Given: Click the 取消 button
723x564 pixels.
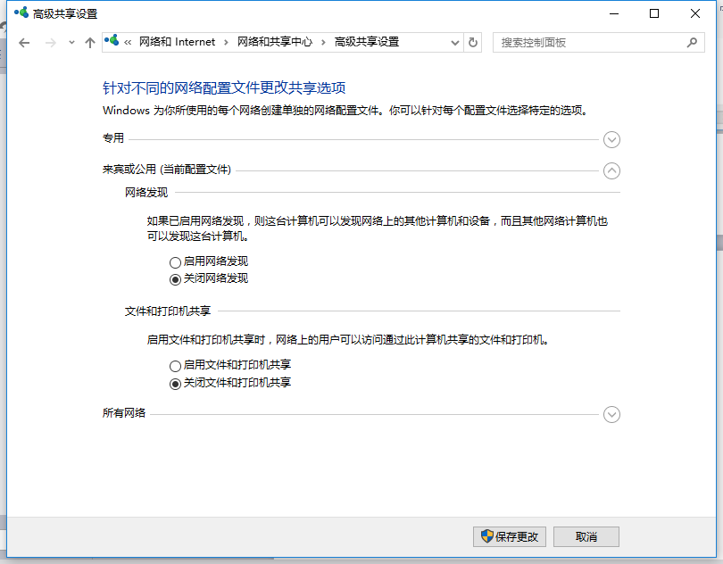Looking at the screenshot, I should pyautogui.click(x=586, y=536).
